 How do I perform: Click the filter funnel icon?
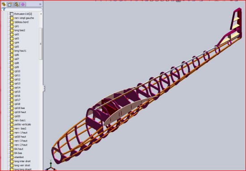coord(4,9)
